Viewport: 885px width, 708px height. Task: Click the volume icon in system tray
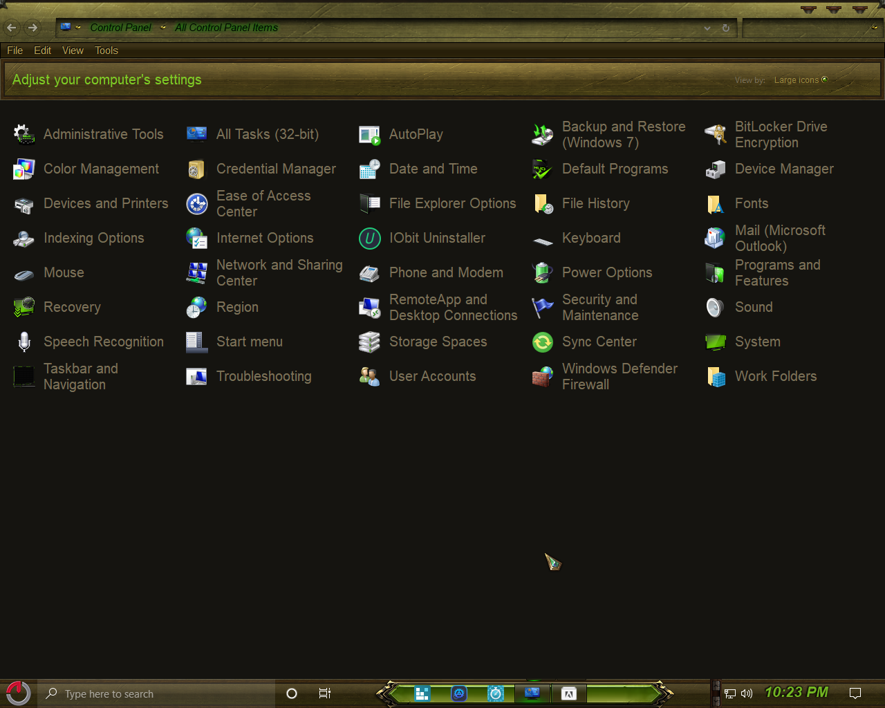pyautogui.click(x=747, y=693)
